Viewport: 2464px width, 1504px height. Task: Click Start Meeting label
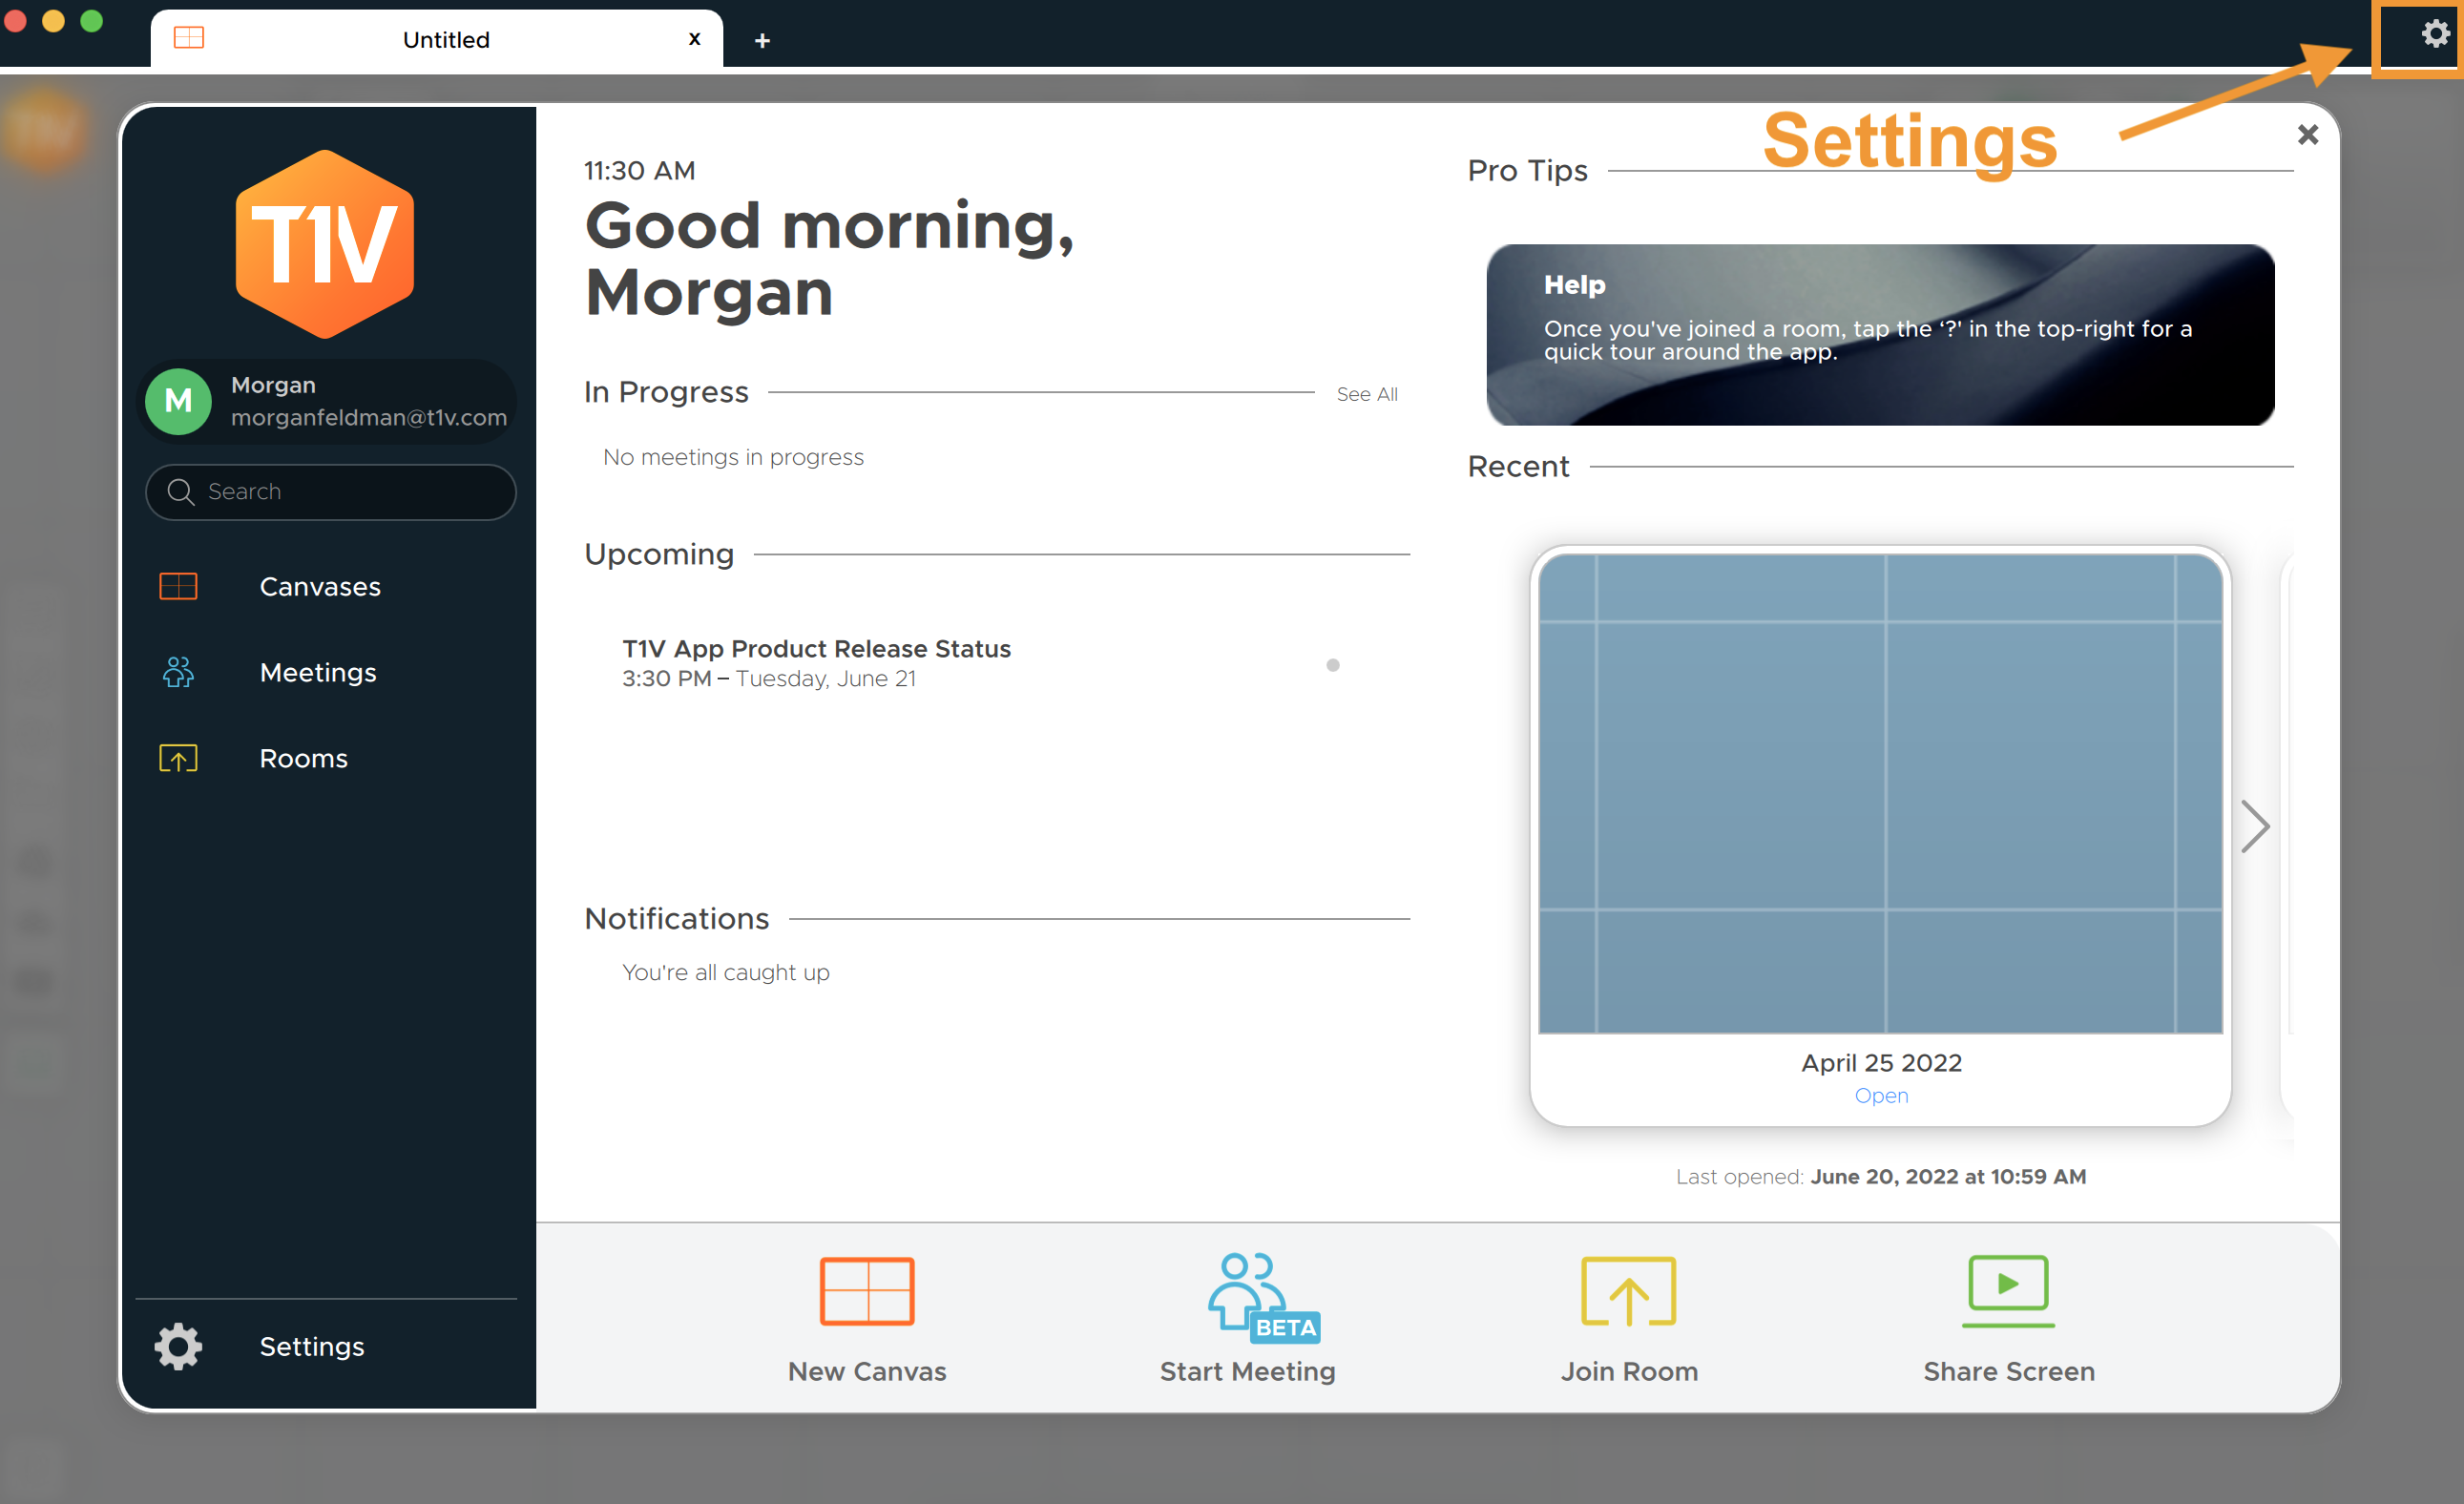[x=1248, y=1372]
